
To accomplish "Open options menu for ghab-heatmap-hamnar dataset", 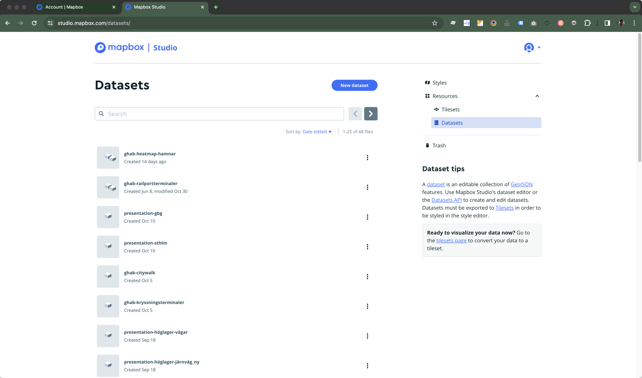I will pos(367,158).
